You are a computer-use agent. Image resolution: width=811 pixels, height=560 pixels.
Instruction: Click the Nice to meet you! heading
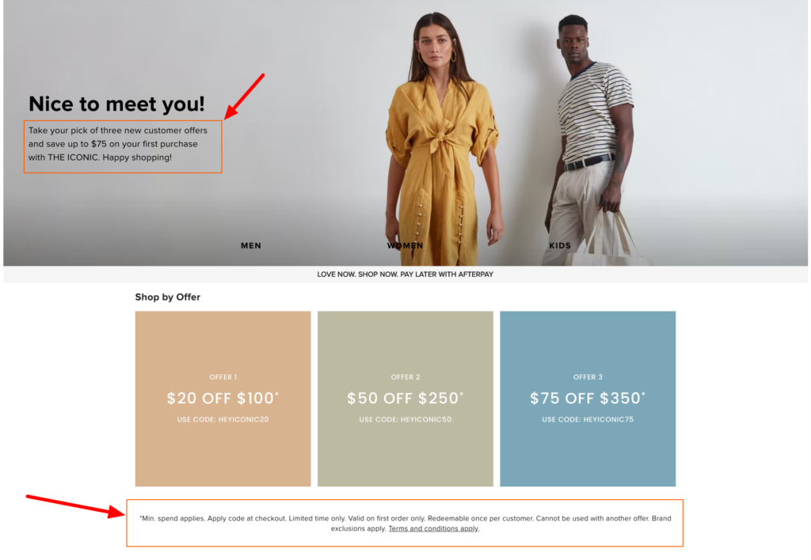click(x=117, y=104)
